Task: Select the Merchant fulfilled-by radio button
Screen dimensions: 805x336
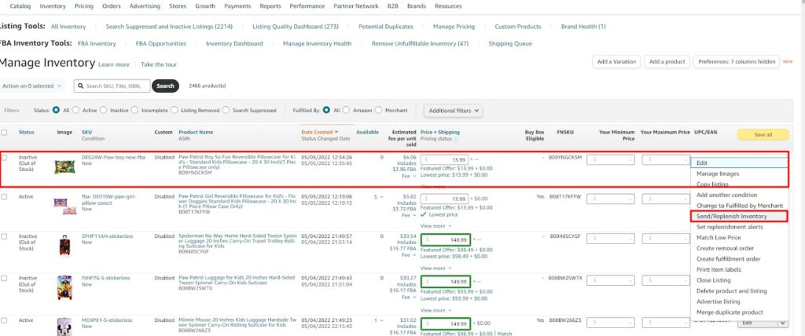Action: click(x=380, y=111)
